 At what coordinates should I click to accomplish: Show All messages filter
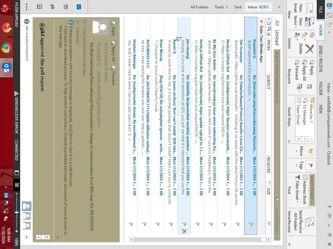tap(277, 23)
